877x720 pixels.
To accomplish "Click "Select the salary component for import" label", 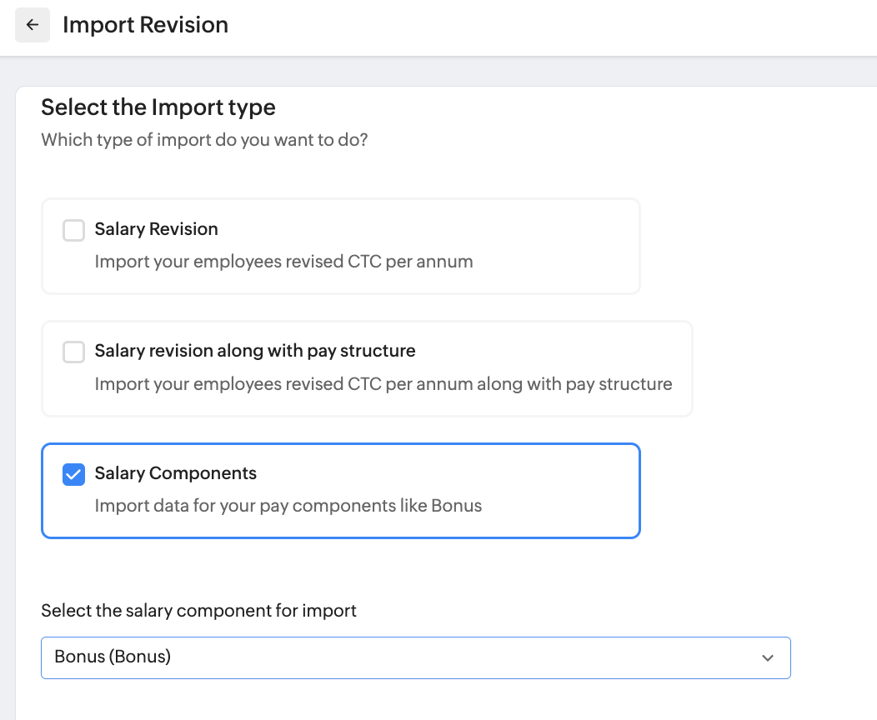I will [x=198, y=611].
